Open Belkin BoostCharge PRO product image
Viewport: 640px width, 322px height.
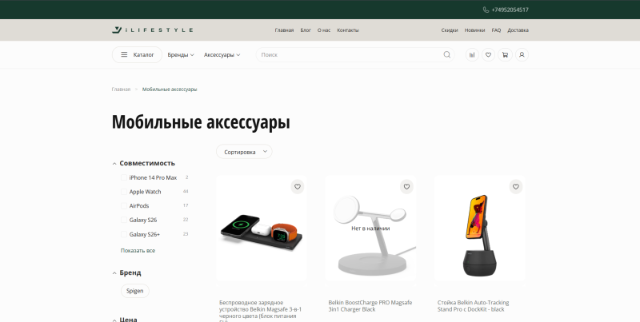370,229
